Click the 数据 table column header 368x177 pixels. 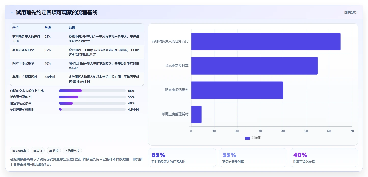[48, 28]
